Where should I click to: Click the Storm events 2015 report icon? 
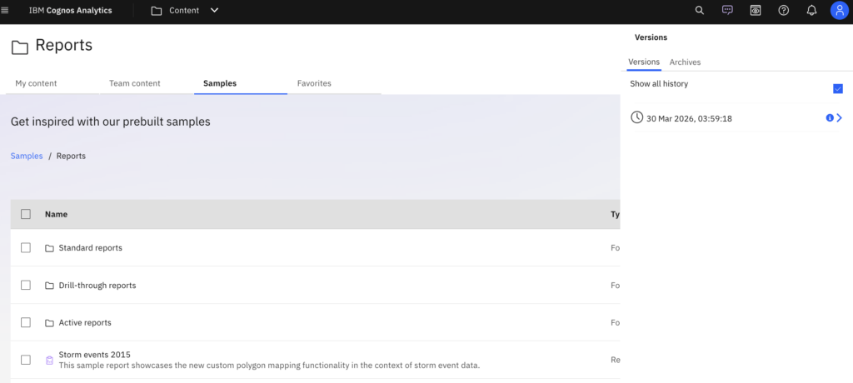[x=49, y=361]
